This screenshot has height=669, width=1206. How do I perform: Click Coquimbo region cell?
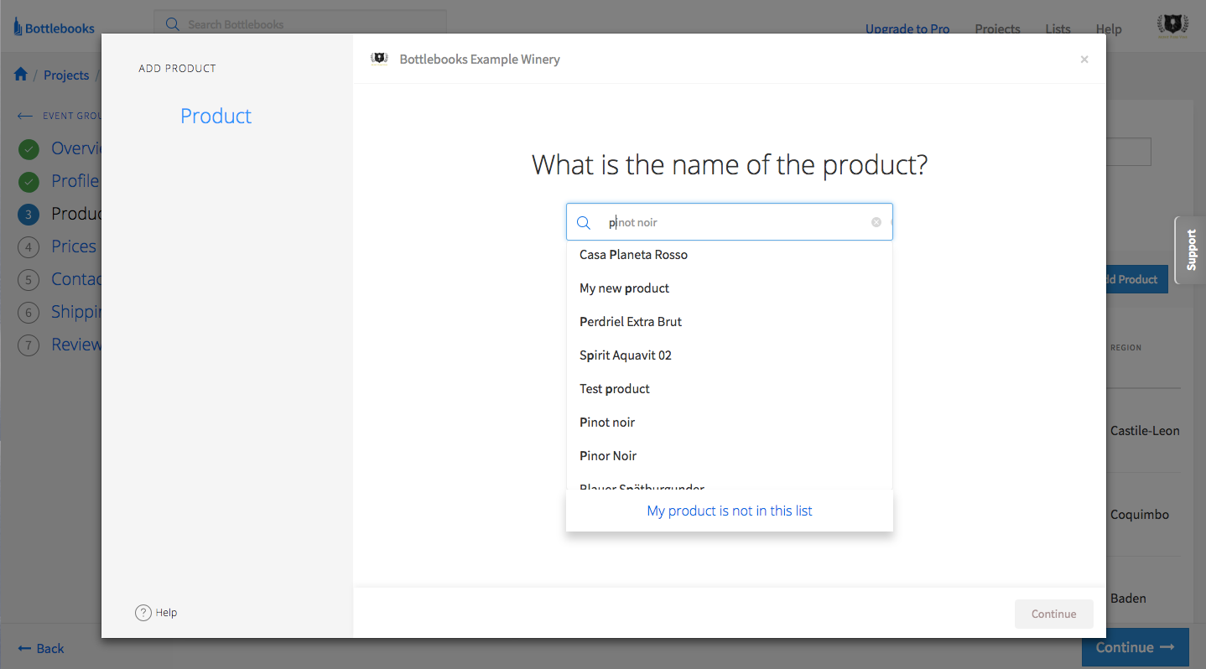1140,515
